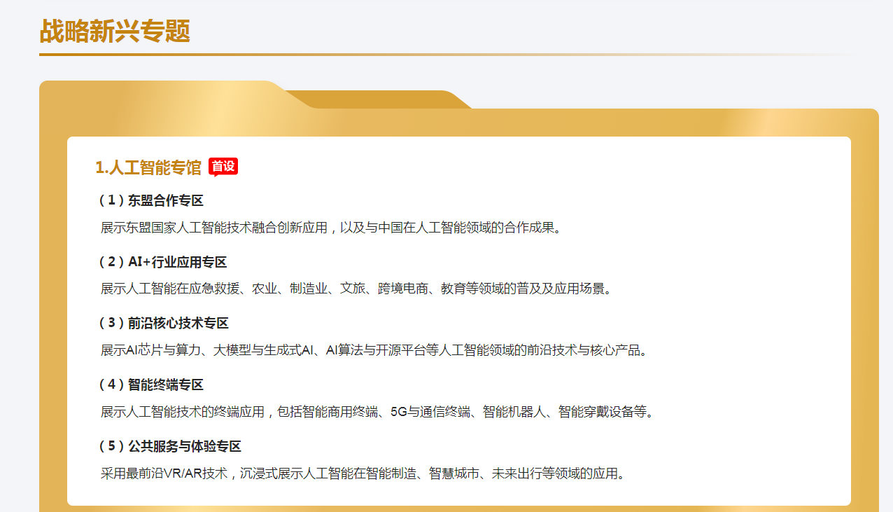The height and width of the screenshot is (512, 893).
Task: Open the 公共服务与体验专区 subsection heading
Action: coord(170,446)
